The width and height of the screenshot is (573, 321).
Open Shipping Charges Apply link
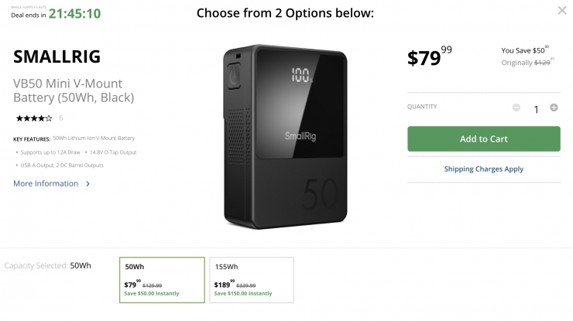click(x=483, y=169)
